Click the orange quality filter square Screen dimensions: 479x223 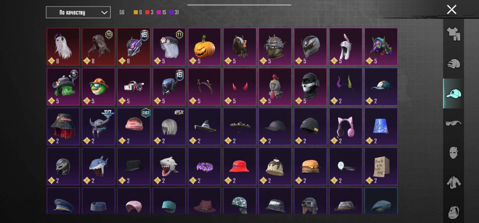click(x=136, y=12)
